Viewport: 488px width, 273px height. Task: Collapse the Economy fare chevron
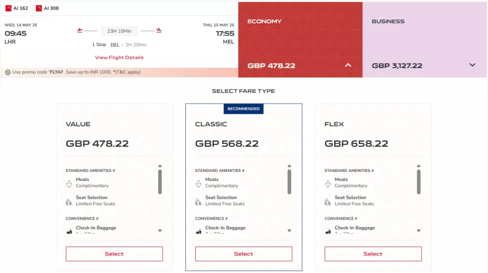click(x=348, y=66)
